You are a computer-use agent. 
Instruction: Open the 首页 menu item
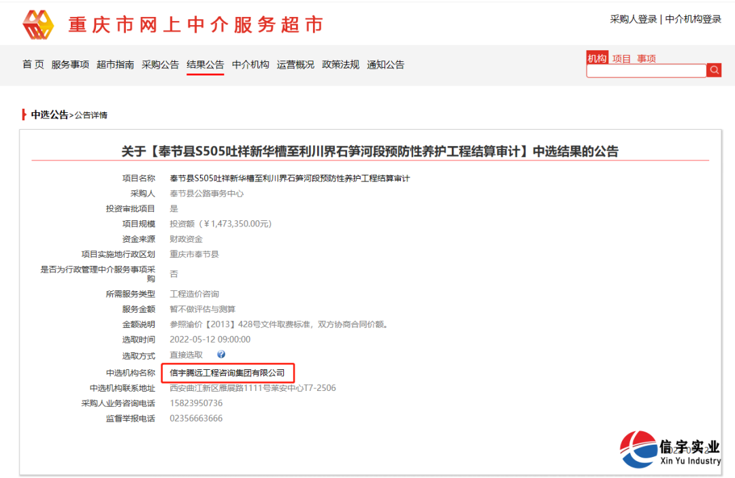32,65
